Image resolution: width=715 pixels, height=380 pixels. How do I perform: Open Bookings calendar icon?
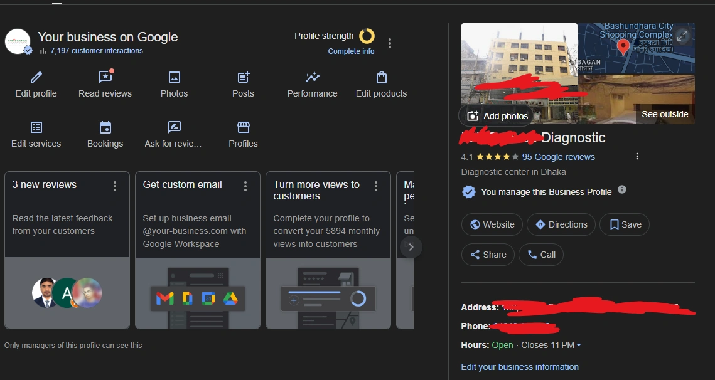click(105, 127)
